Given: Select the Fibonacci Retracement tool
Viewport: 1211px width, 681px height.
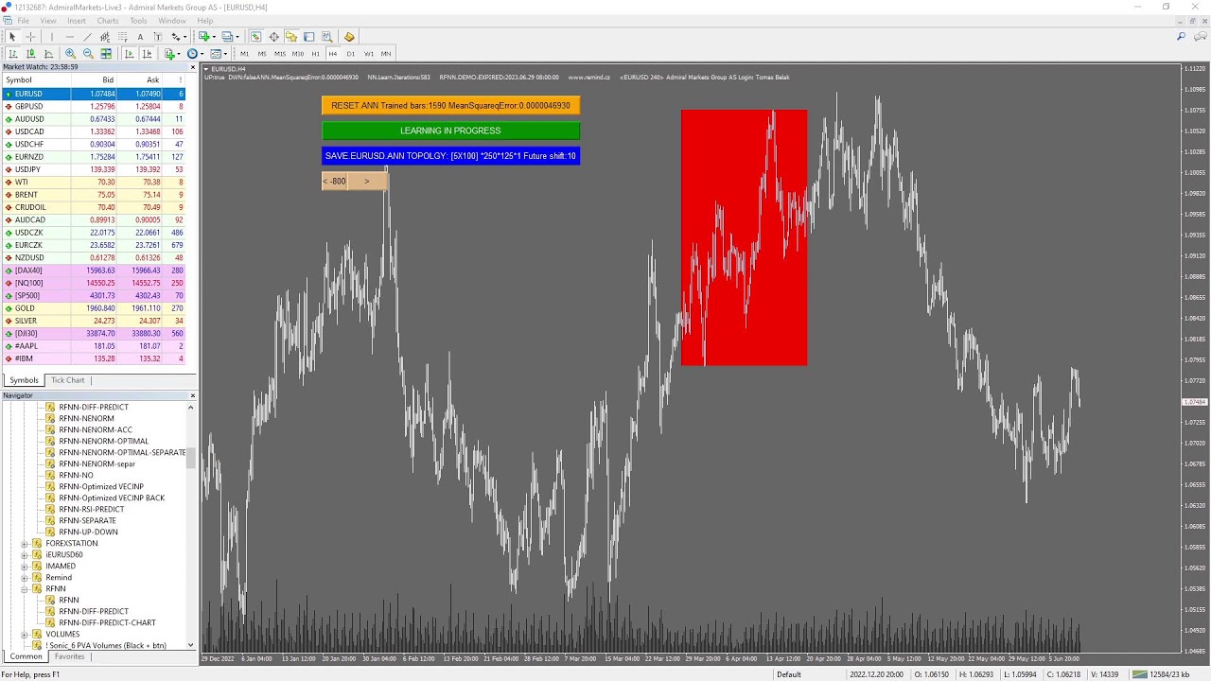Looking at the screenshot, I should (x=123, y=37).
